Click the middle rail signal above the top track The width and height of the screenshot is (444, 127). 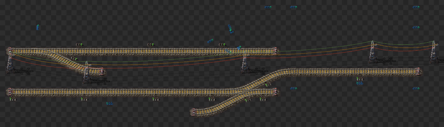(150, 45)
